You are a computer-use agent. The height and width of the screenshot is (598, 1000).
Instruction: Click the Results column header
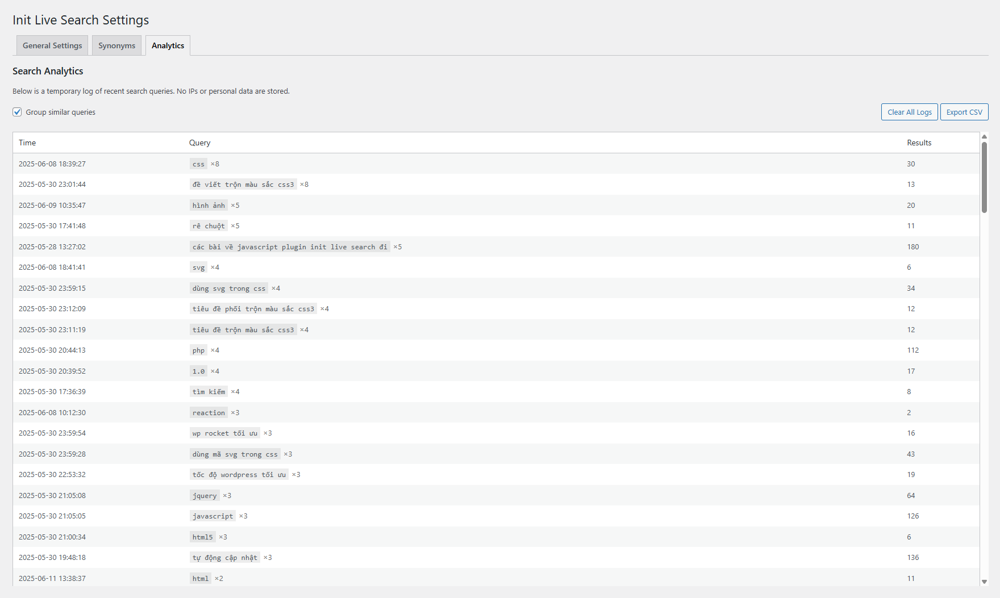919,143
